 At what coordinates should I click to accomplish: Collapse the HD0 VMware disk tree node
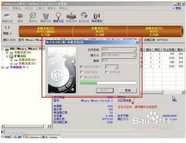click(3, 49)
